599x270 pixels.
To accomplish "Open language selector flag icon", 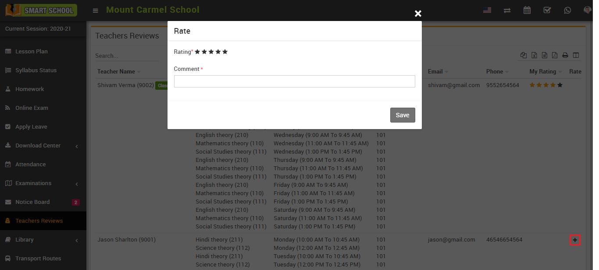I will coord(487,10).
